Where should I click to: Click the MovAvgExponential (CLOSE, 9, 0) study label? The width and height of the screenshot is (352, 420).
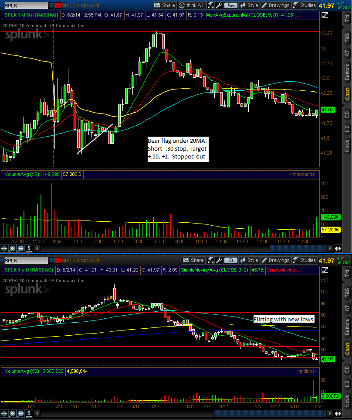click(242, 15)
